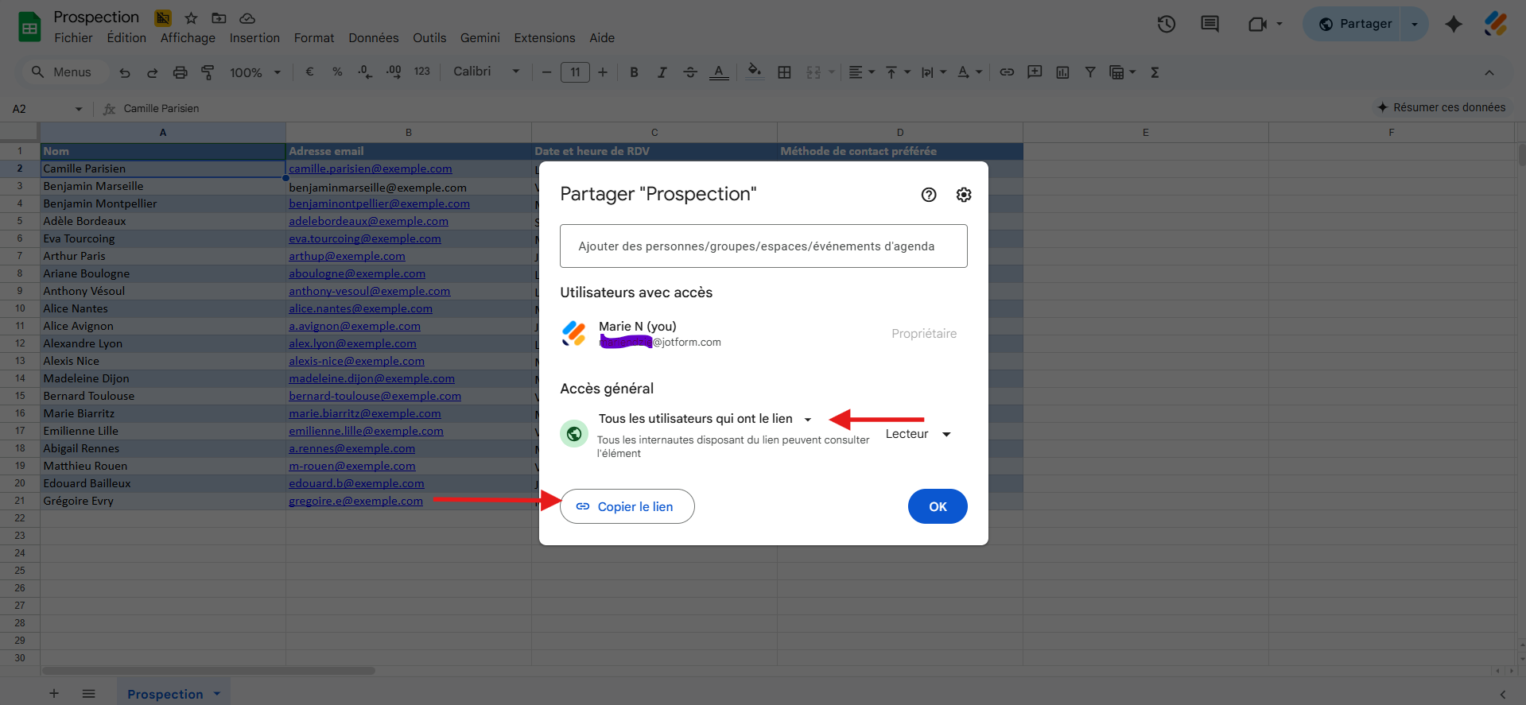
Task: Decrease font size with minus
Action: [546, 72]
